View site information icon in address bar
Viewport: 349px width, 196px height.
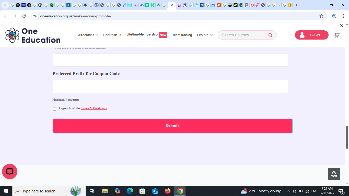[35, 16]
